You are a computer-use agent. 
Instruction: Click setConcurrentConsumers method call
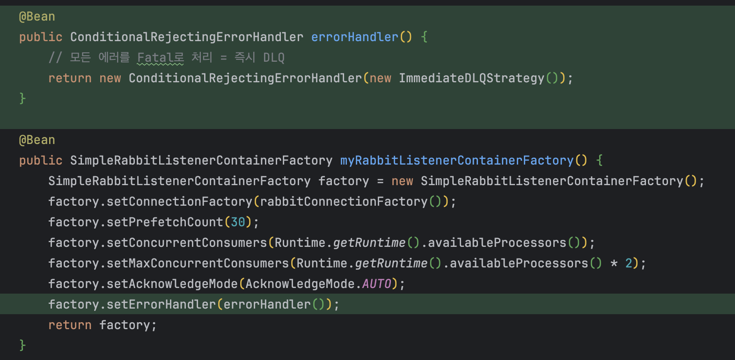186,243
